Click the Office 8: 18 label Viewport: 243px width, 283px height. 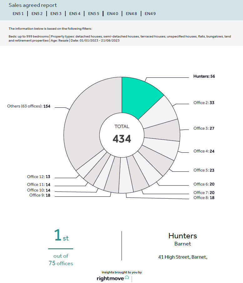[x=204, y=198]
